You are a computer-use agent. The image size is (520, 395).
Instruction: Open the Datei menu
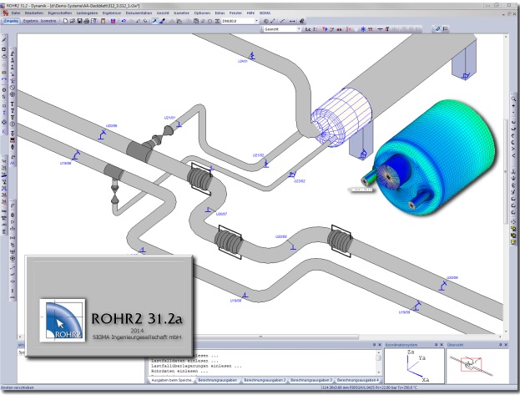(16, 13)
